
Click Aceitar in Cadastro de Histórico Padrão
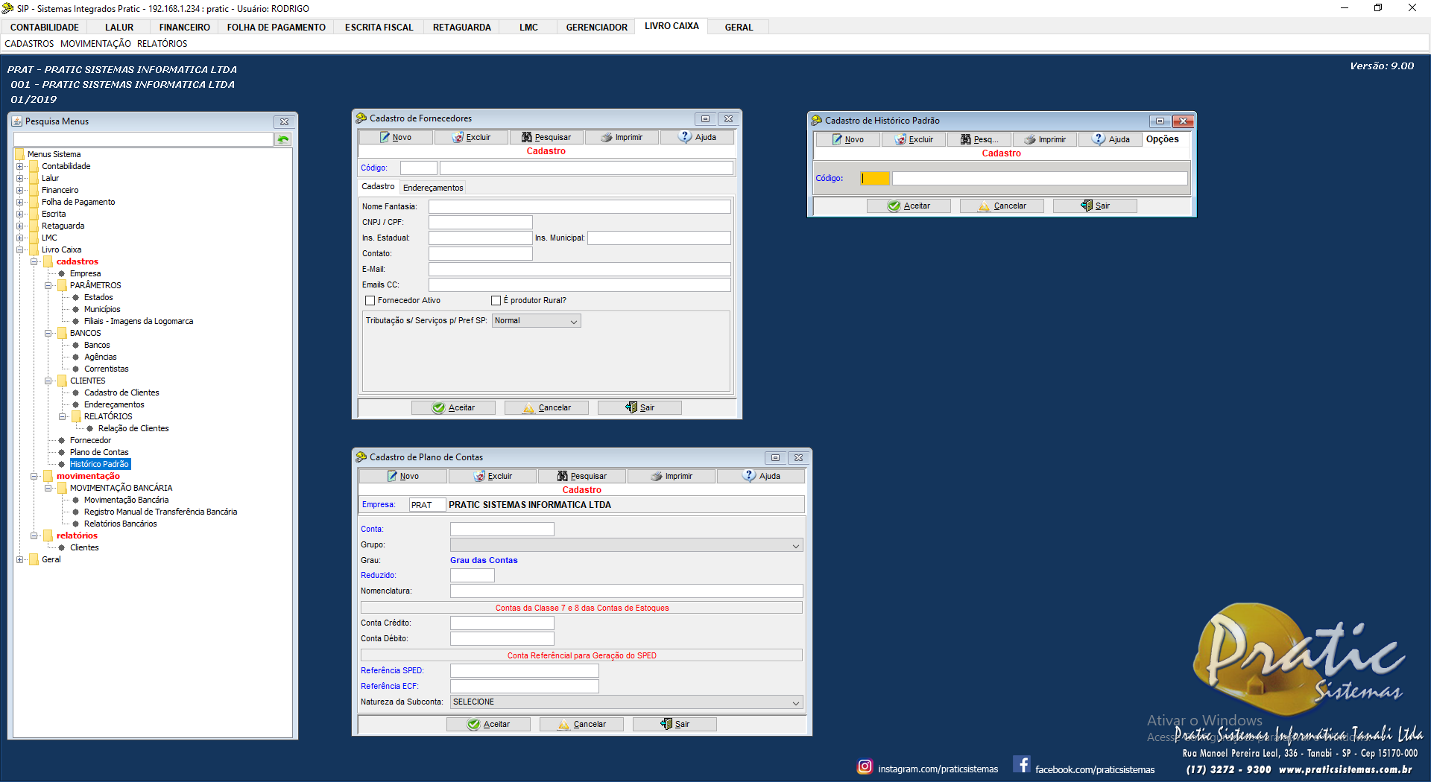point(909,206)
